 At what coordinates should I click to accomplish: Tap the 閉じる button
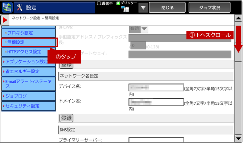point(167,8)
